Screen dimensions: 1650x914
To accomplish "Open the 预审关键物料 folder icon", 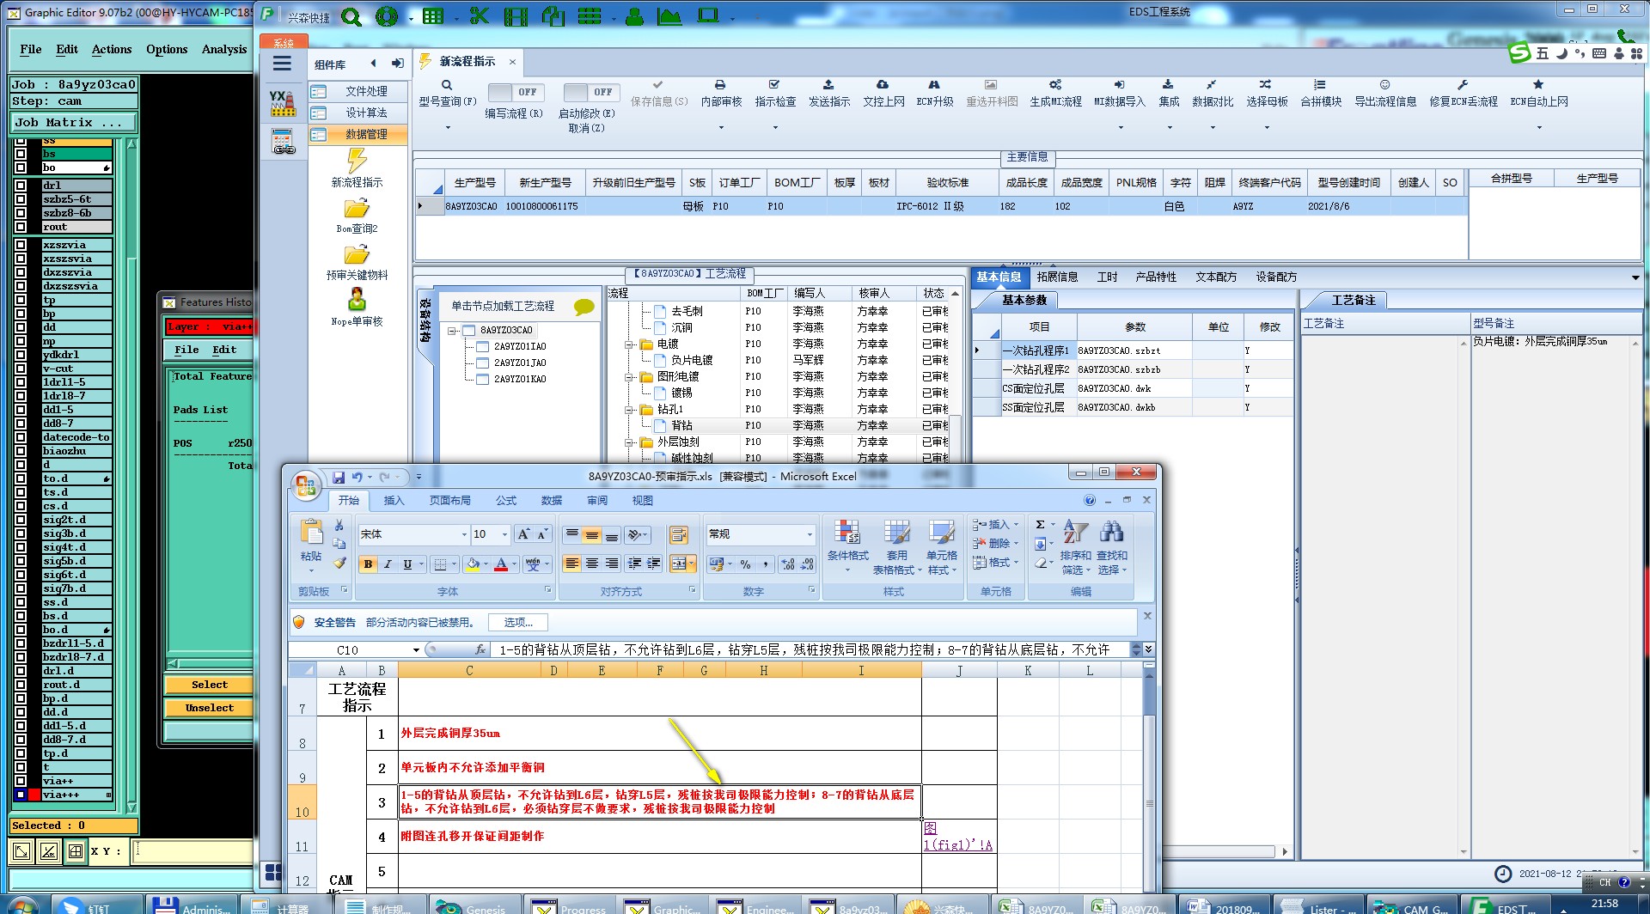I will (357, 255).
